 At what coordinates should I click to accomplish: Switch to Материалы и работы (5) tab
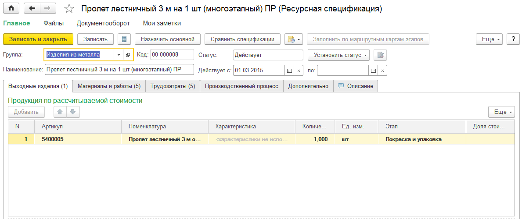pyautogui.click(x=109, y=86)
